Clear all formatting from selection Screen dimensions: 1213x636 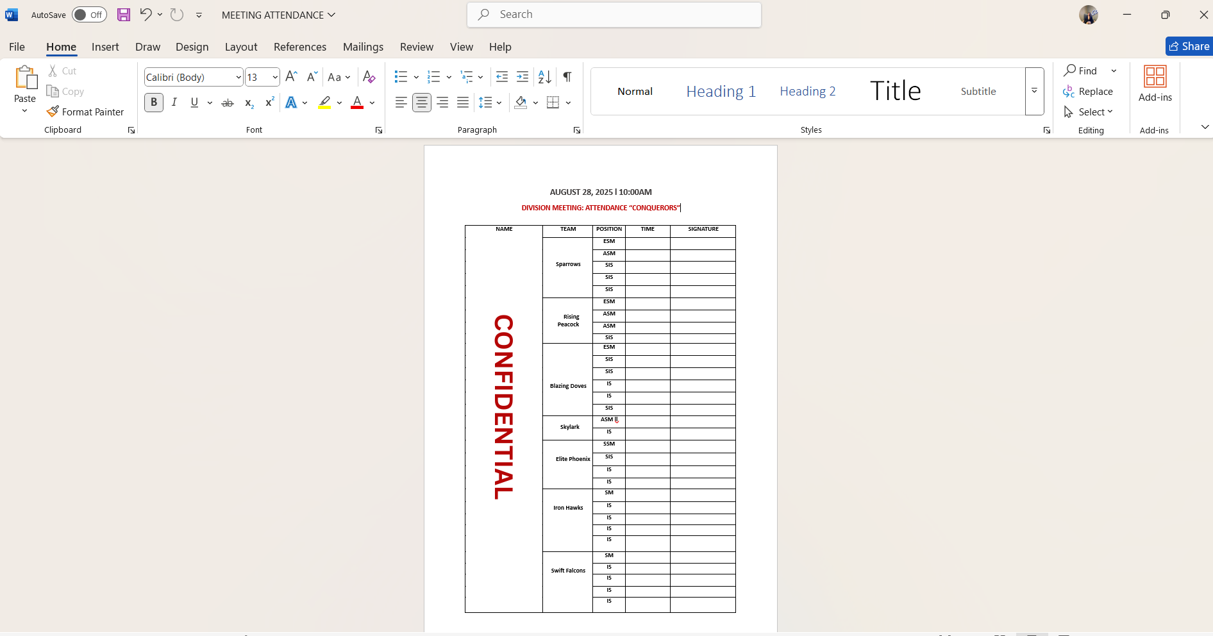coord(369,77)
